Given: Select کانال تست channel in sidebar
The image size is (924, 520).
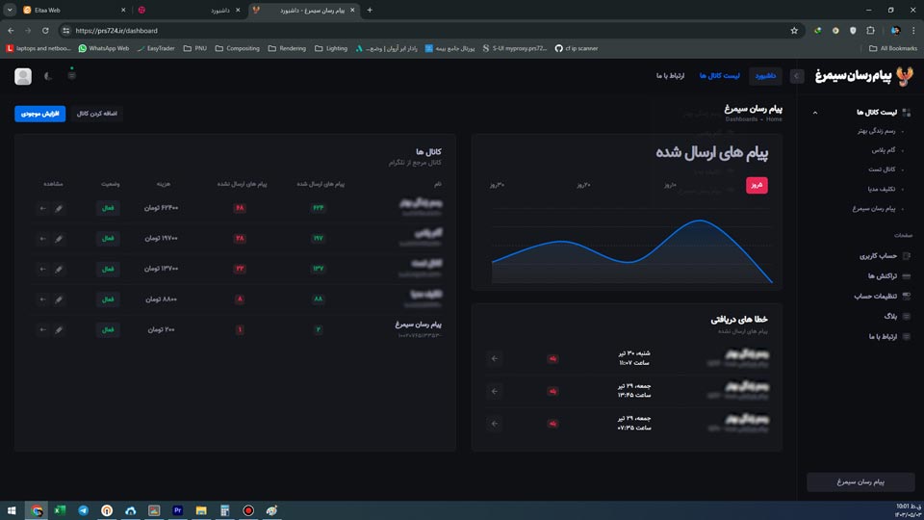Looking at the screenshot, I should (x=882, y=169).
